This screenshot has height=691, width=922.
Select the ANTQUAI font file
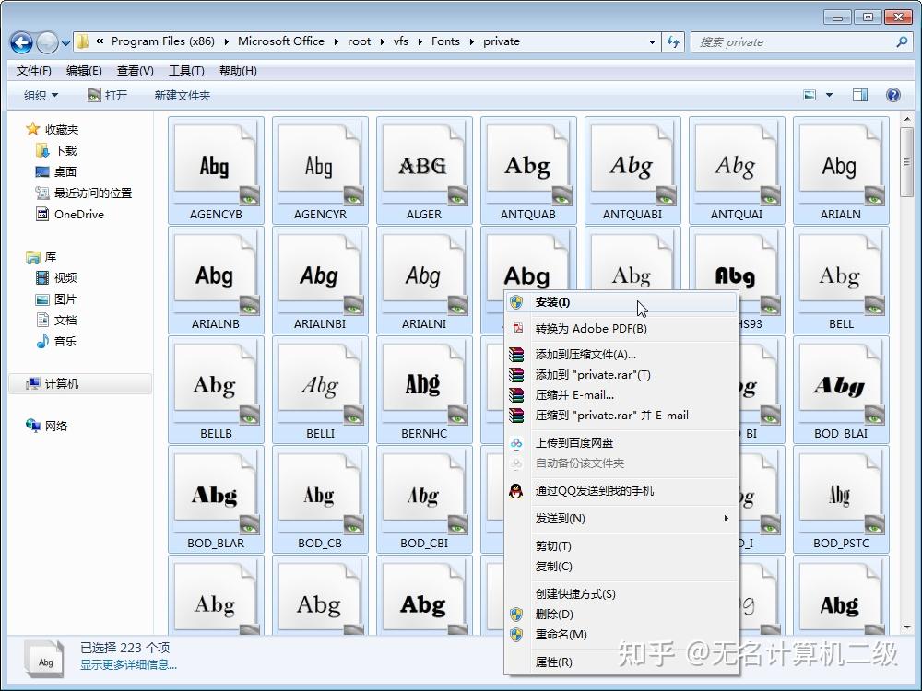click(736, 170)
